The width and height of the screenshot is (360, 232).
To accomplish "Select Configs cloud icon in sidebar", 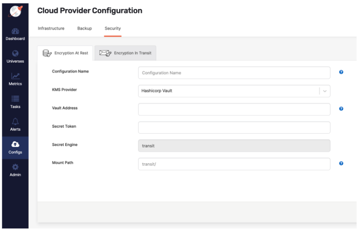I will [15, 144].
